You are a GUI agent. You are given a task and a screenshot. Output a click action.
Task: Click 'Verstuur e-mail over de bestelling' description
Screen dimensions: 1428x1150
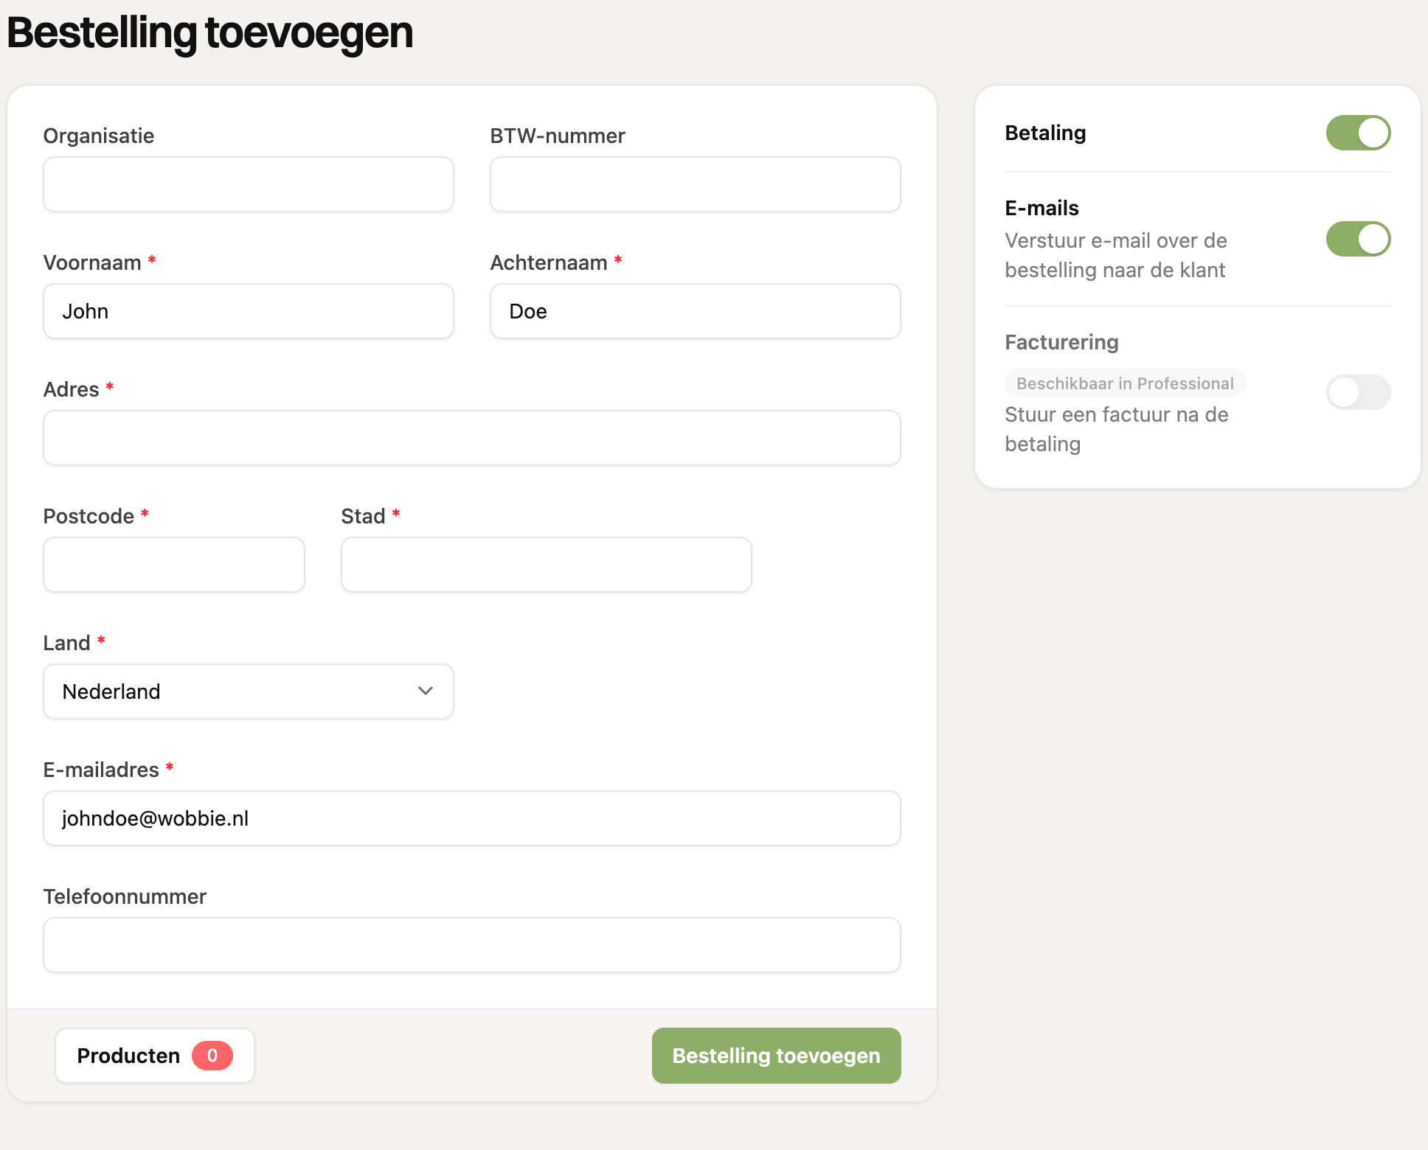(x=1116, y=255)
